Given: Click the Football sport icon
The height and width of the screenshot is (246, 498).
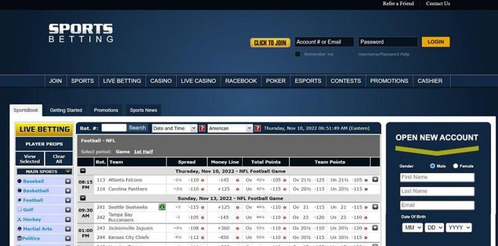Looking at the screenshot, I should (19, 200).
